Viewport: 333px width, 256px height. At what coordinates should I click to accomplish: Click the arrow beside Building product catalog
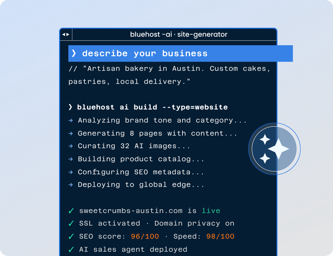[x=71, y=159]
